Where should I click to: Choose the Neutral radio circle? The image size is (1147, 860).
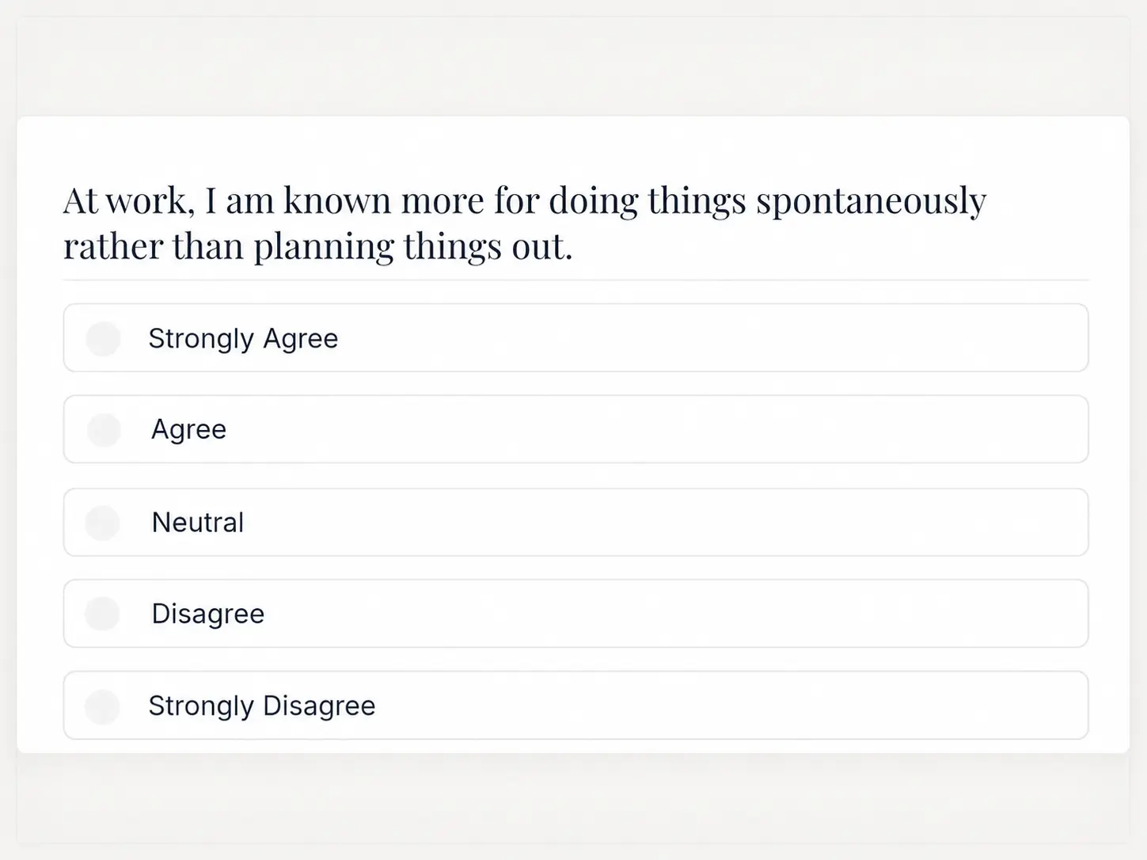click(103, 523)
